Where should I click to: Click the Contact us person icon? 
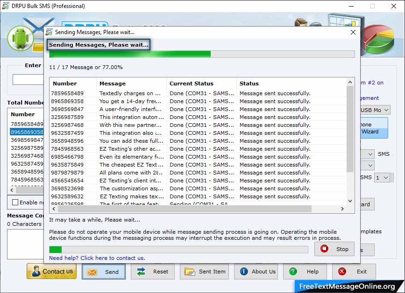[36, 272]
